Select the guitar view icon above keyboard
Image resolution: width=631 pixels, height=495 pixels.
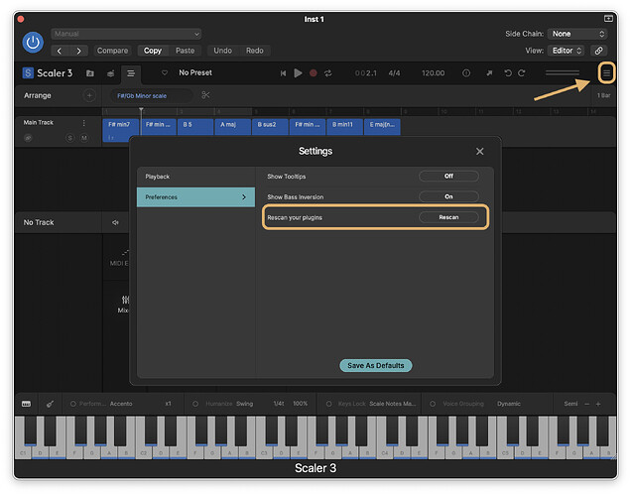50,404
